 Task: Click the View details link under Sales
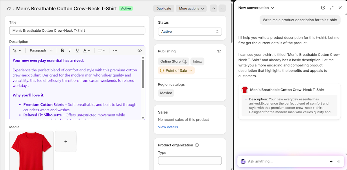168,127
